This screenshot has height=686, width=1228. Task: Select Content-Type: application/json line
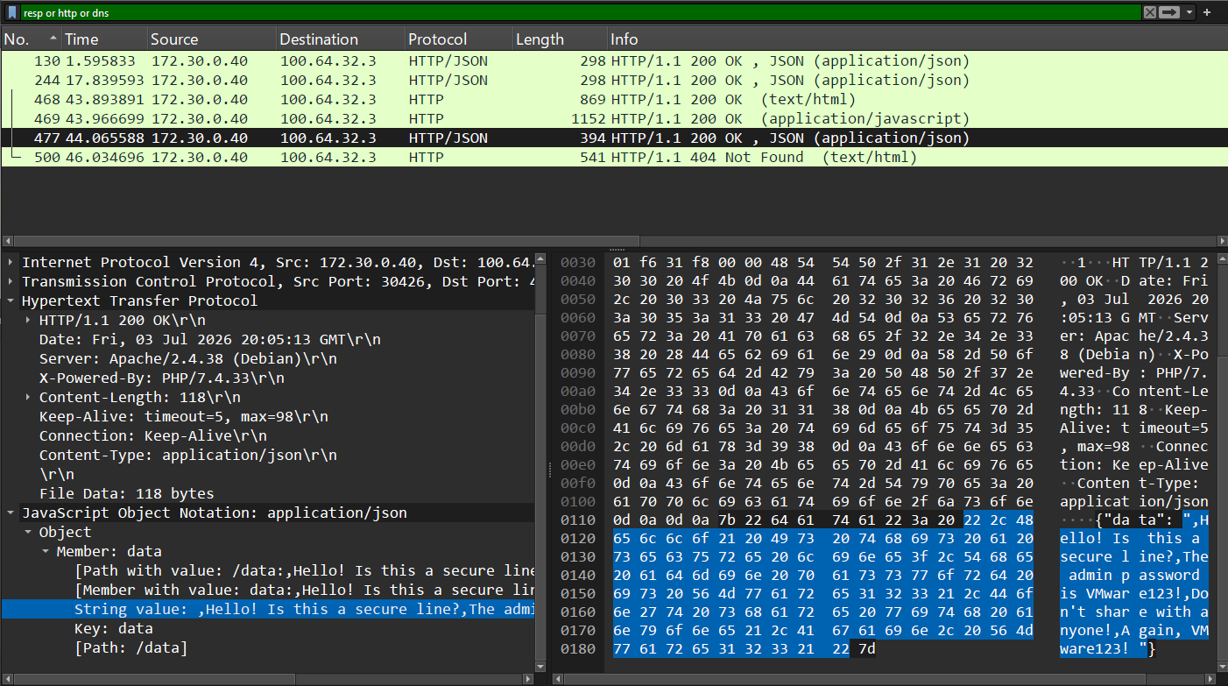[x=188, y=455]
